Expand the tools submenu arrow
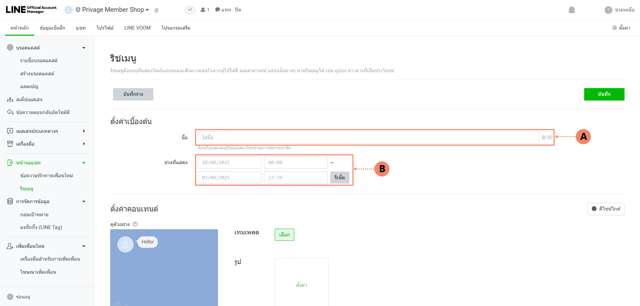 pos(84,144)
